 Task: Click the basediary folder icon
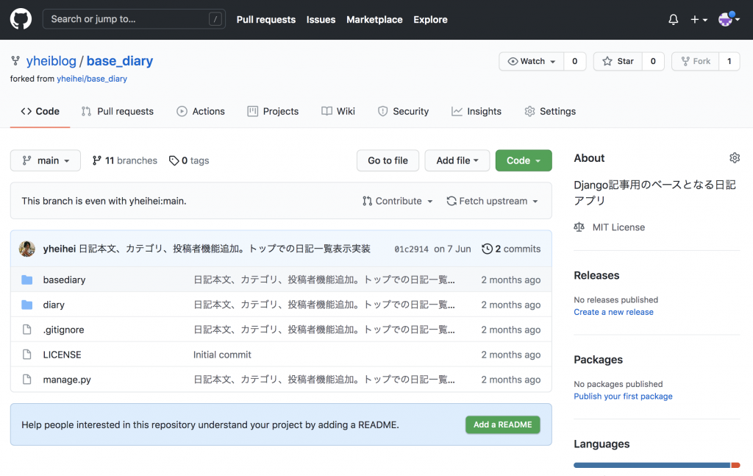(x=27, y=280)
